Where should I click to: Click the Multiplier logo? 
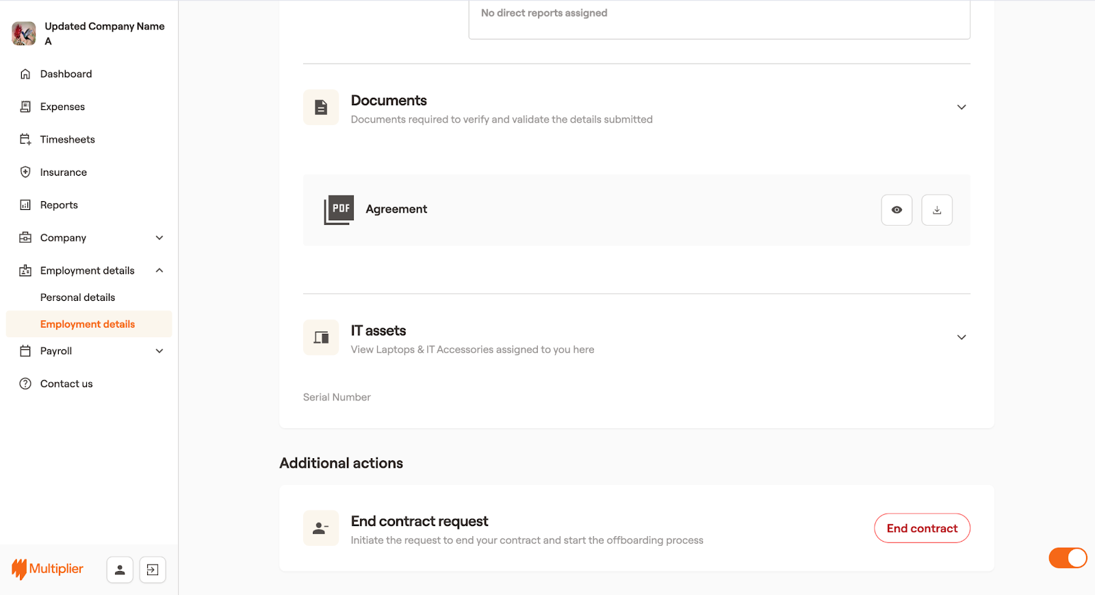[47, 569]
